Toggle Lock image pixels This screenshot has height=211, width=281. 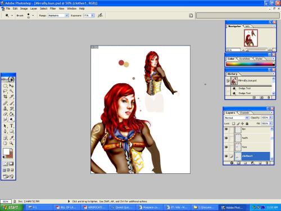(238, 123)
